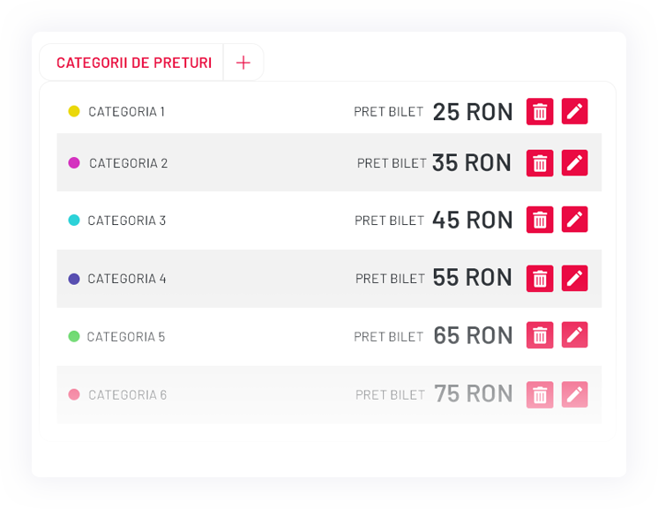Edit Categoria 6 using pencil icon
Viewport: 658px width, 509px height.
(574, 394)
